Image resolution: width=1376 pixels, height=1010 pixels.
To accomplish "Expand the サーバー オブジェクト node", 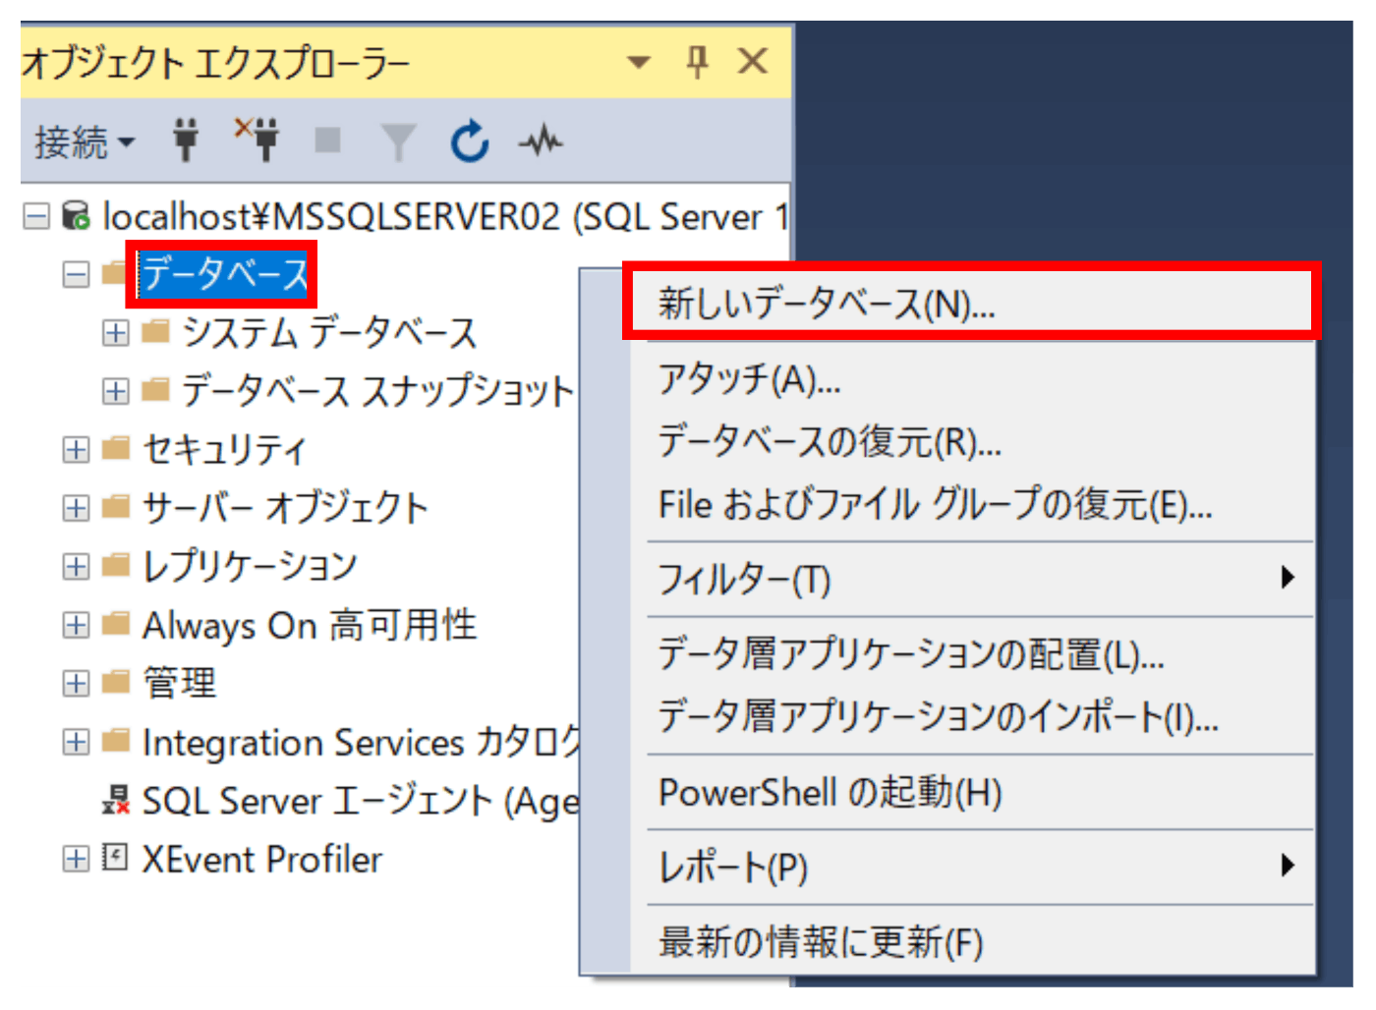I will click(x=76, y=508).
